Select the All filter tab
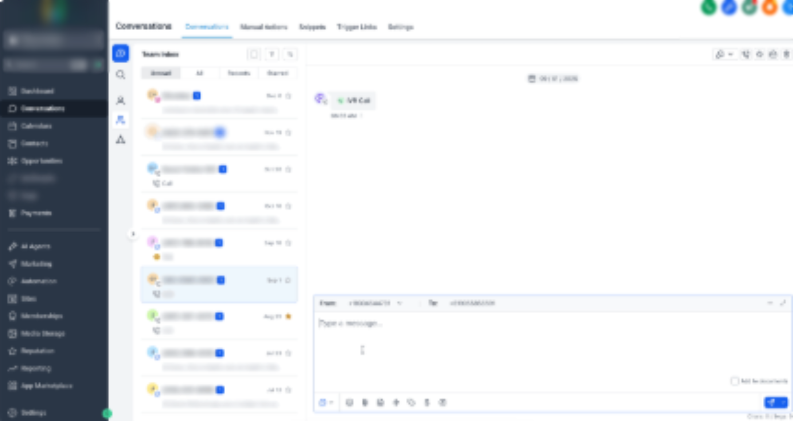Image resolution: width=793 pixels, height=421 pixels. pyautogui.click(x=200, y=73)
